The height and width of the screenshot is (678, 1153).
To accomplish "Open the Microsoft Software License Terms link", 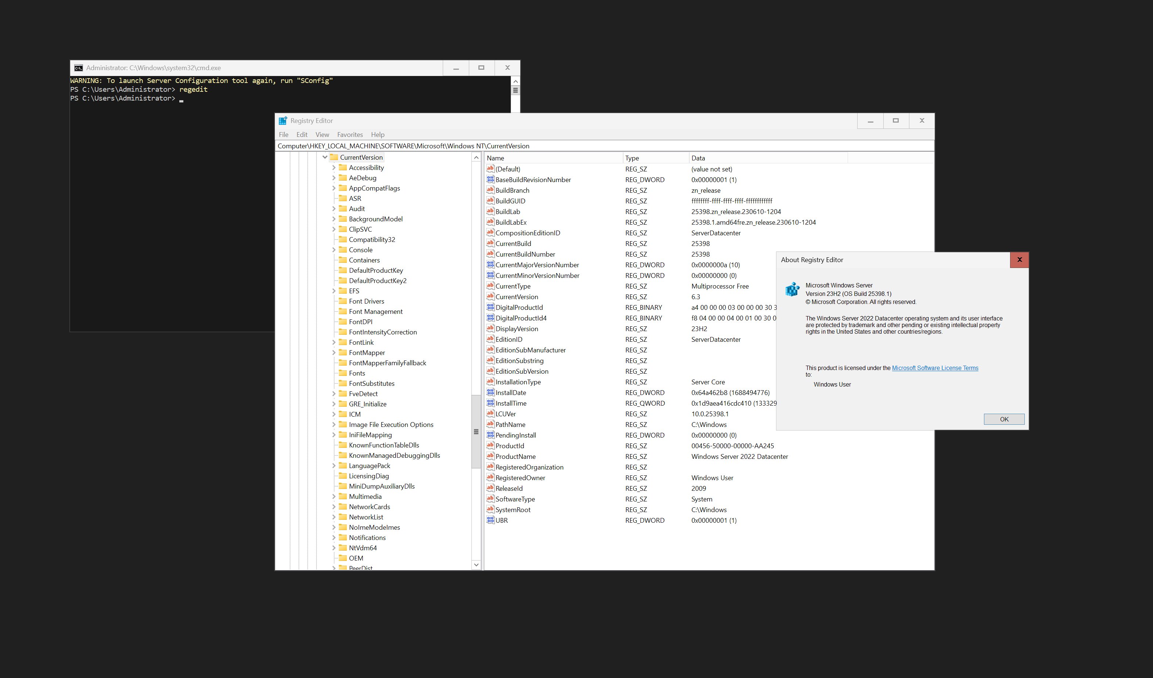I will point(935,368).
